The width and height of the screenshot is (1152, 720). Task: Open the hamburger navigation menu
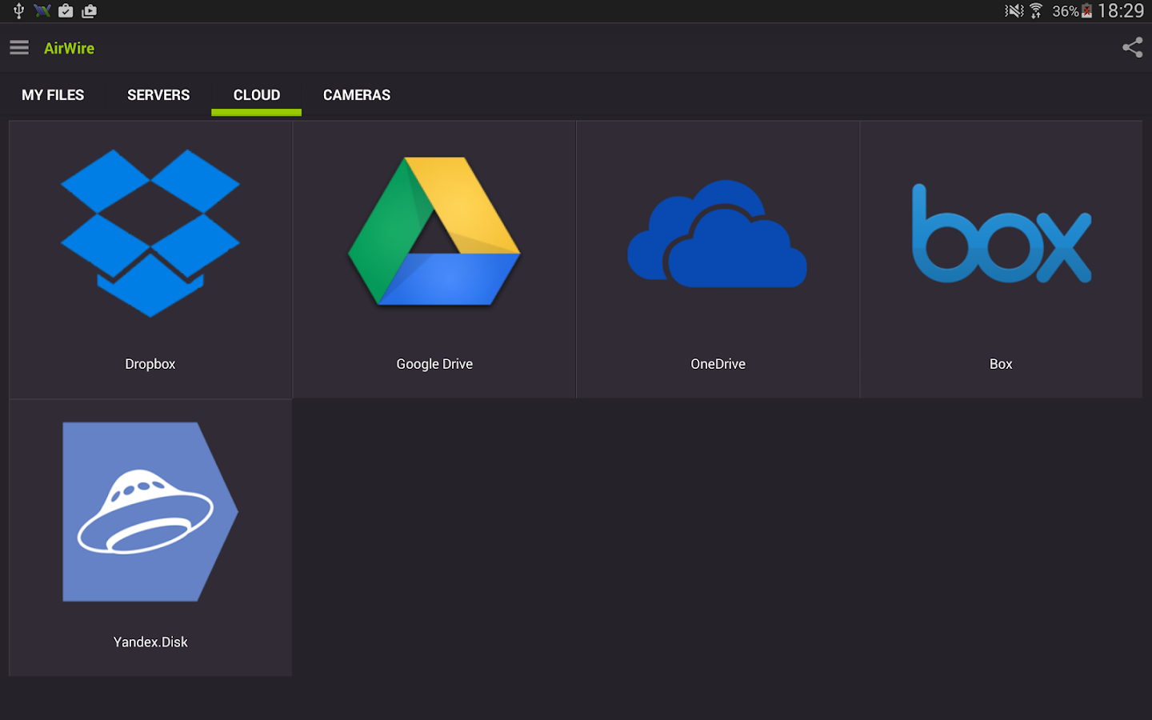coord(19,48)
